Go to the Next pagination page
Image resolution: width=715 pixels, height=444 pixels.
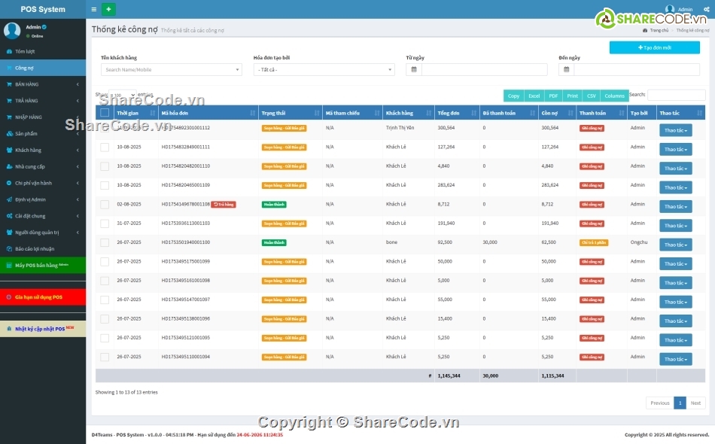pos(695,403)
